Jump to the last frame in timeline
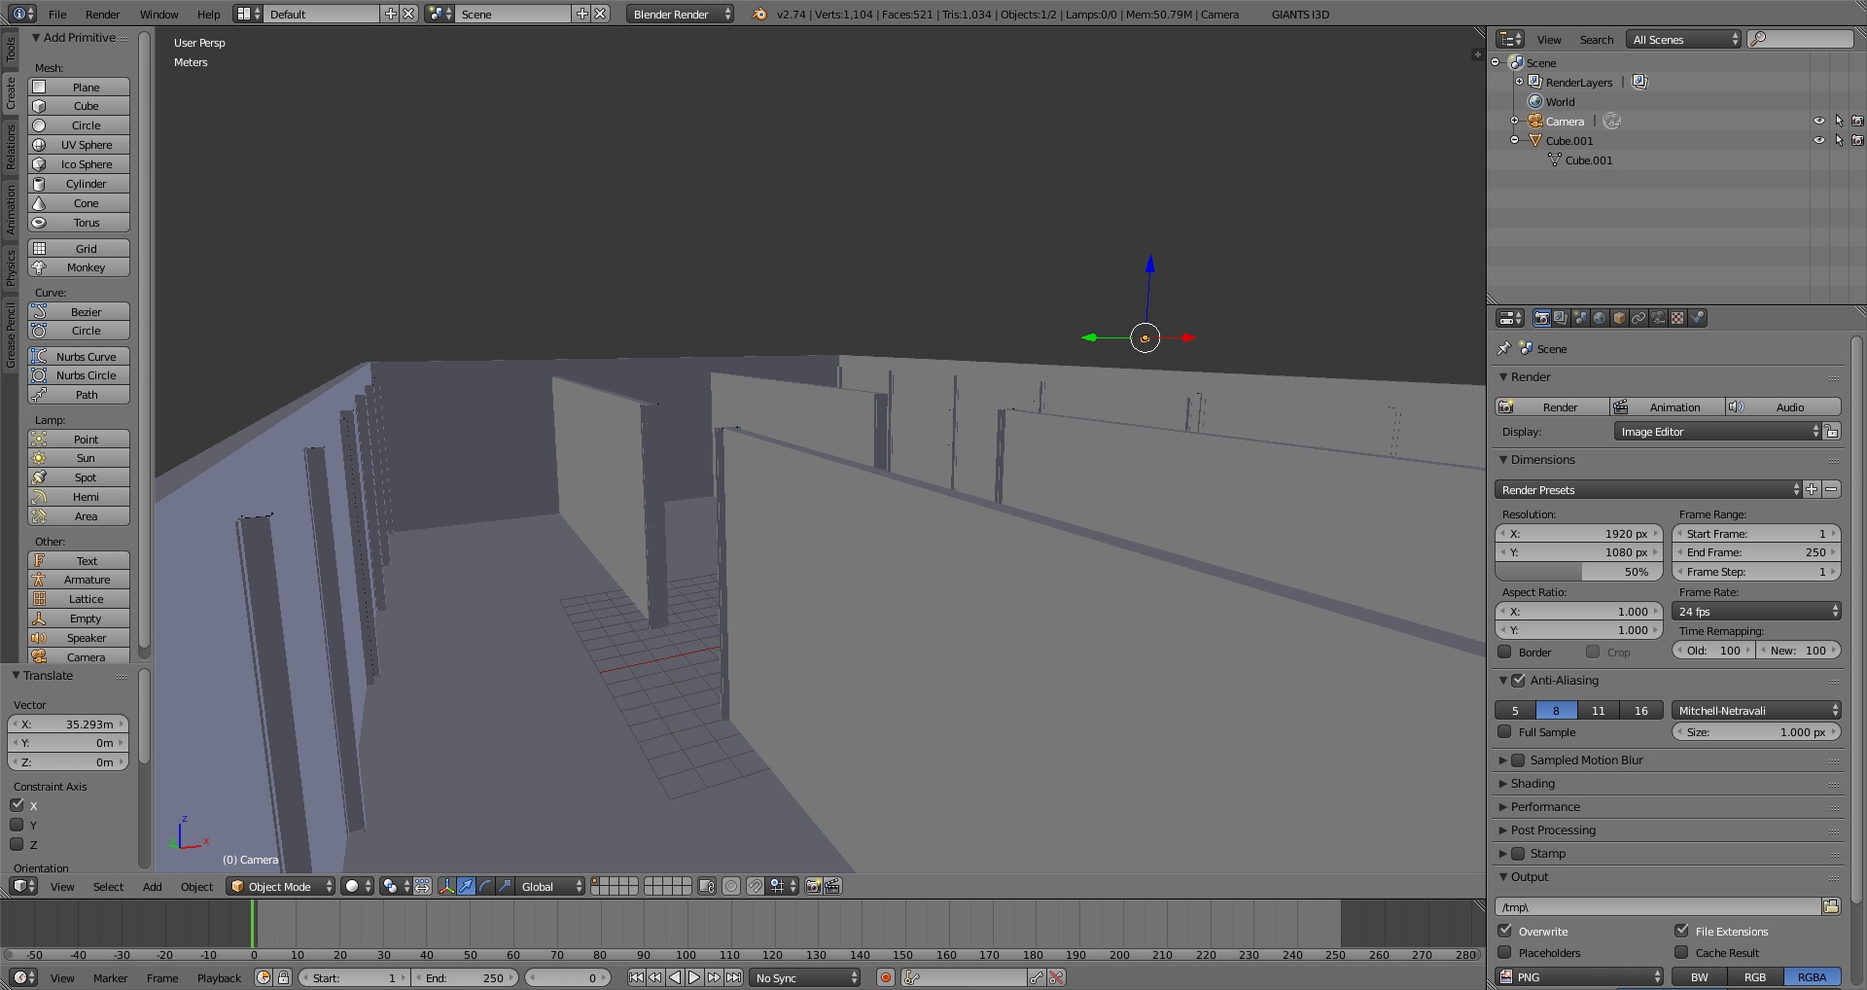This screenshot has height=990, width=1867. coord(734,977)
